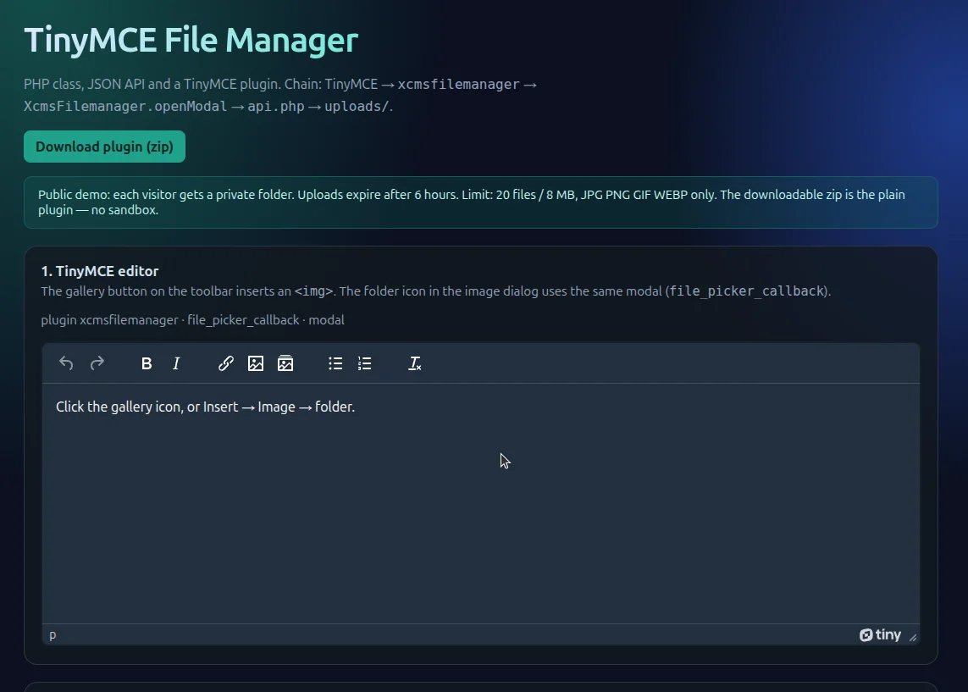Click the '1. TinyMCE editor' section title
The width and height of the screenshot is (968, 692).
click(x=100, y=271)
